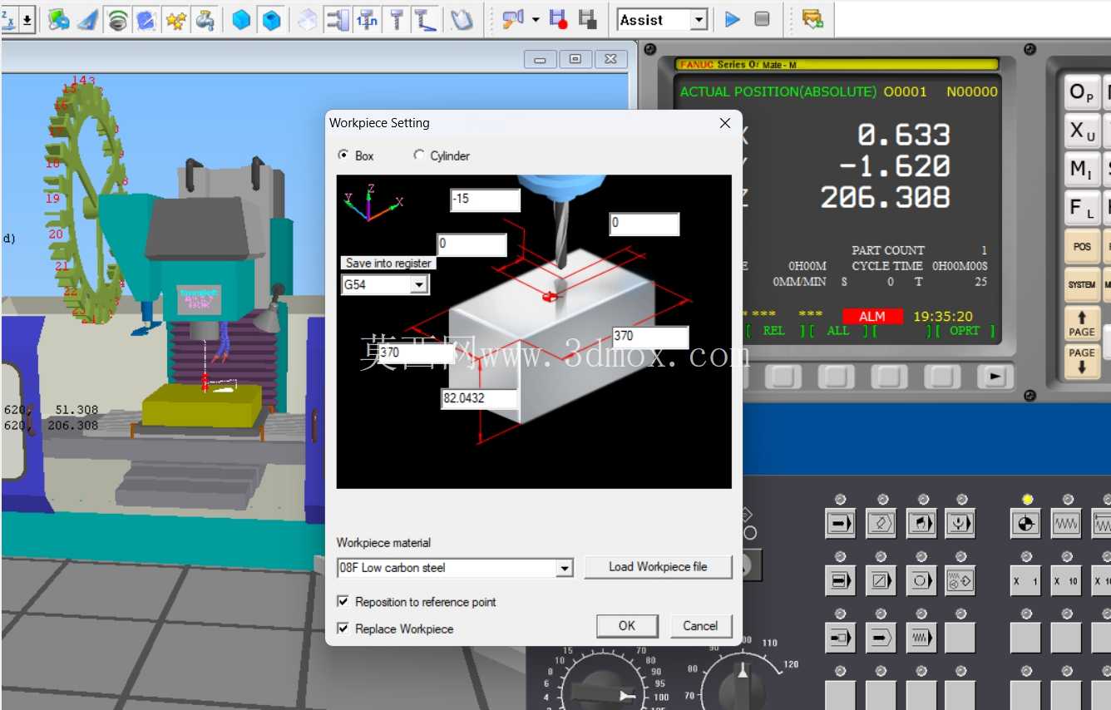Click the horizontal tool holder toolbar icon
The height and width of the screenshot is (710, 1111).
click(337, 20)
